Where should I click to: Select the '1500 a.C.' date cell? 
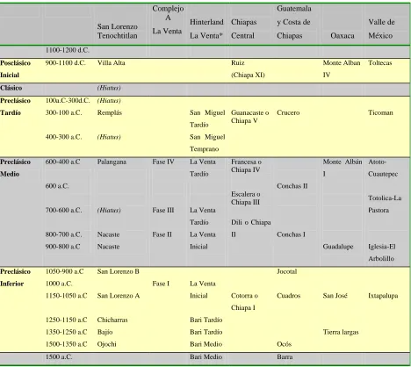click(59, 357)
